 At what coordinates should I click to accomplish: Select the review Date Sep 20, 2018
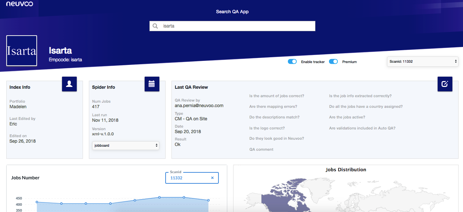pos(188,132)
